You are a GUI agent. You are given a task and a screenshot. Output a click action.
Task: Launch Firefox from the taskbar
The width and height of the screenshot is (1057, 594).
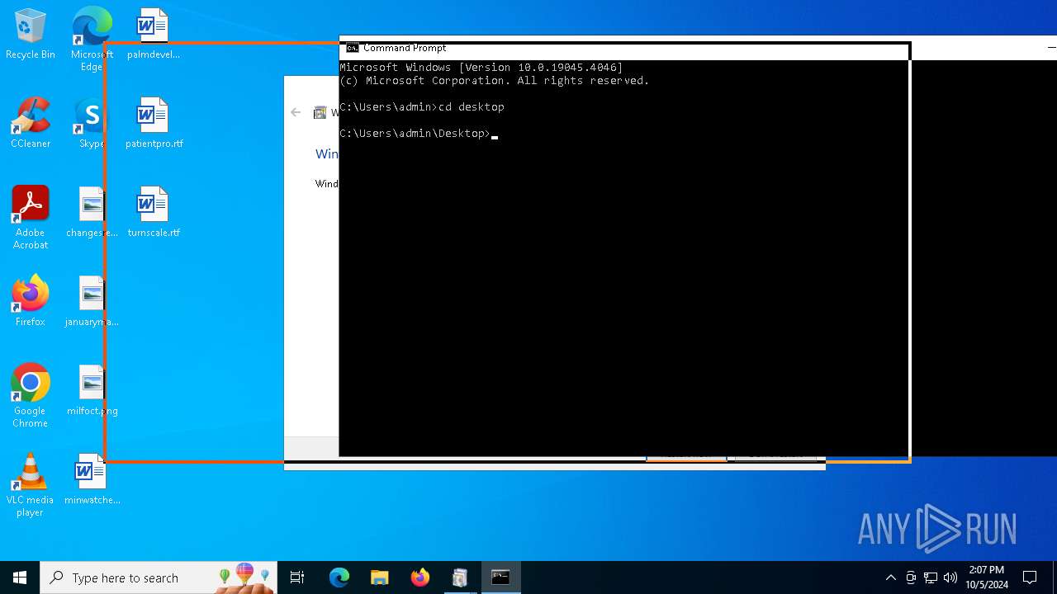click(420, 577)
